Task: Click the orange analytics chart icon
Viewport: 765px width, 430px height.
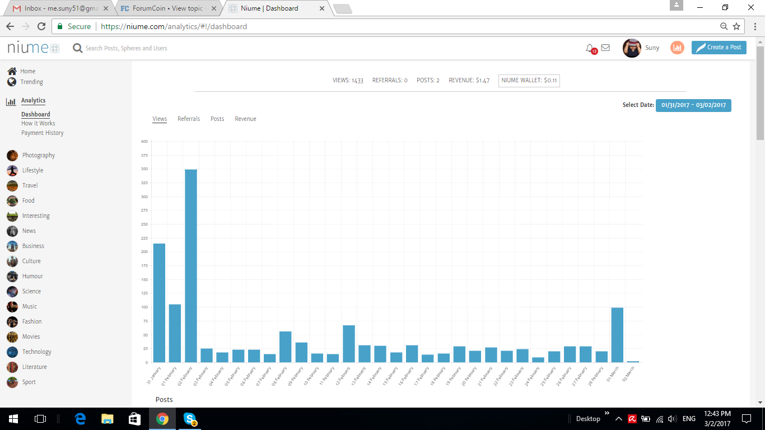Action: (x=677, y=48)
